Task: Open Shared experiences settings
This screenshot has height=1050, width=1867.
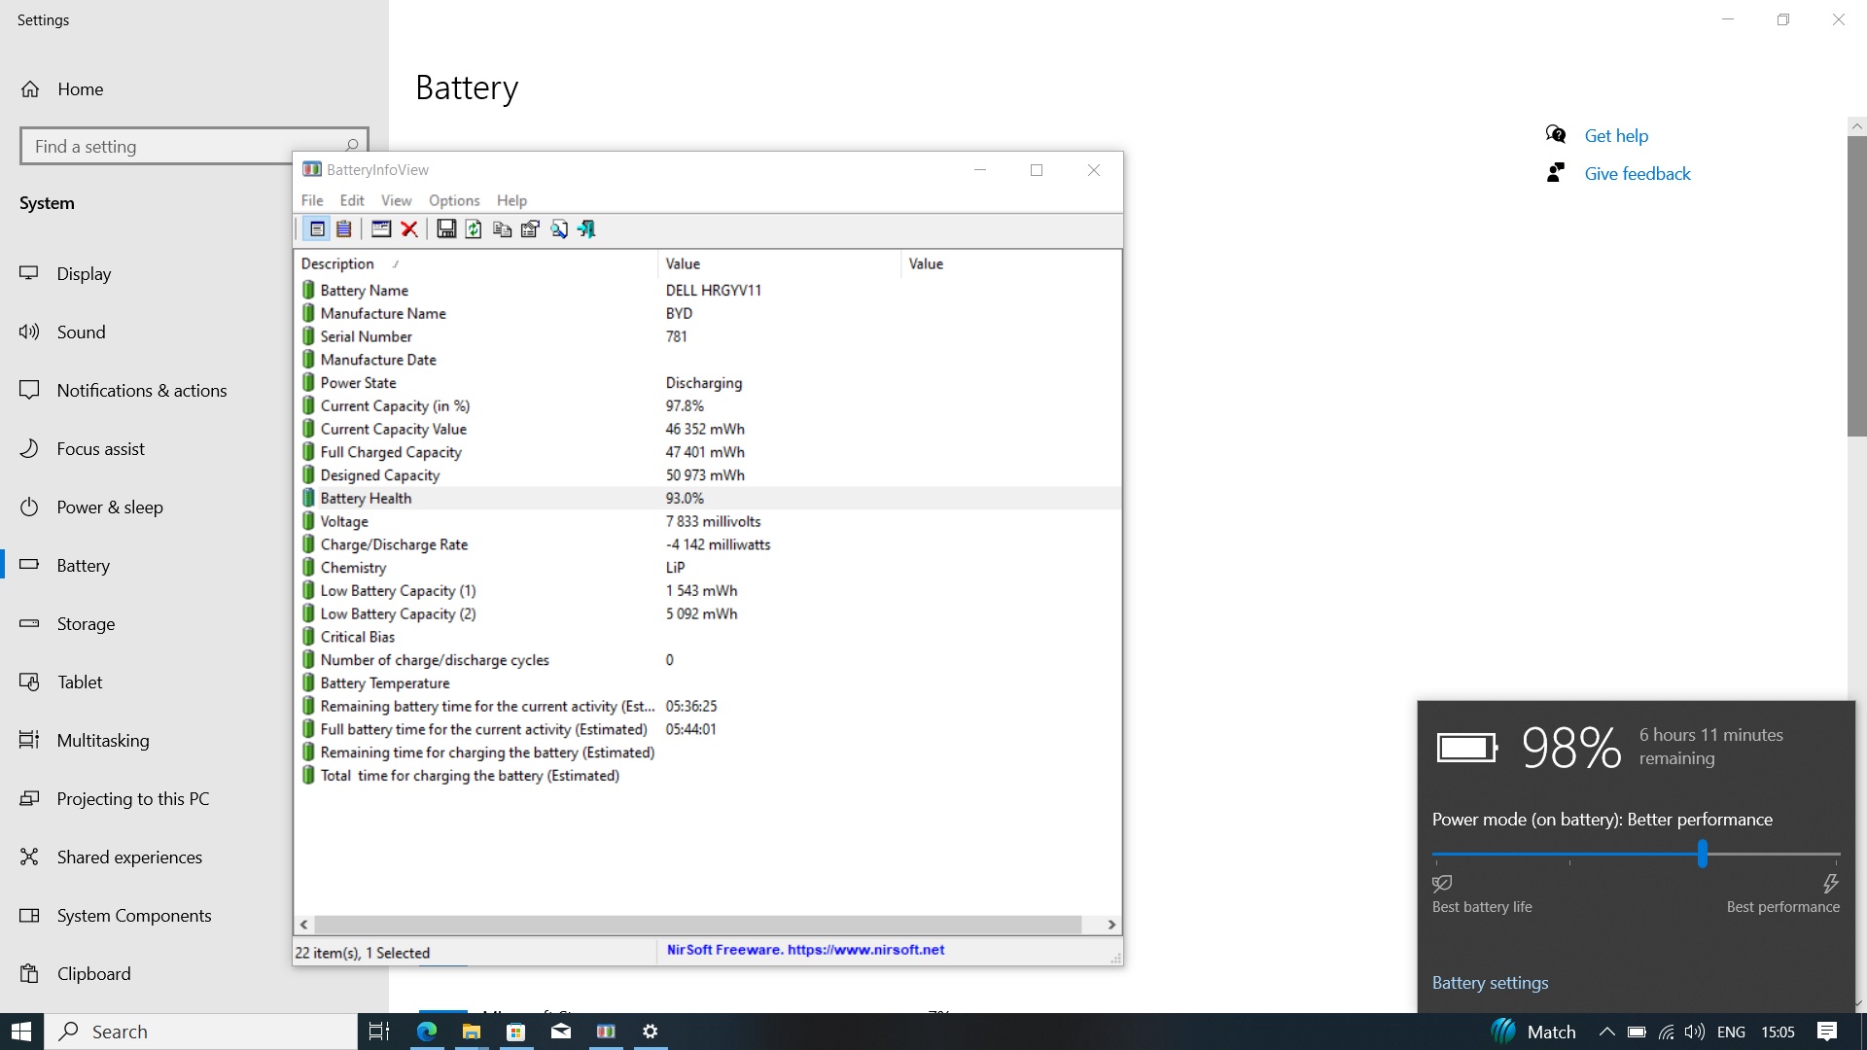Action: coord(129,857)
